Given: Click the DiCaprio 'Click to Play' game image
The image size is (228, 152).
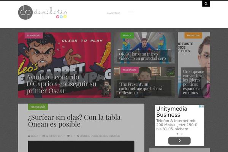Looking at the screenshot, I should [x=65, y=65].
